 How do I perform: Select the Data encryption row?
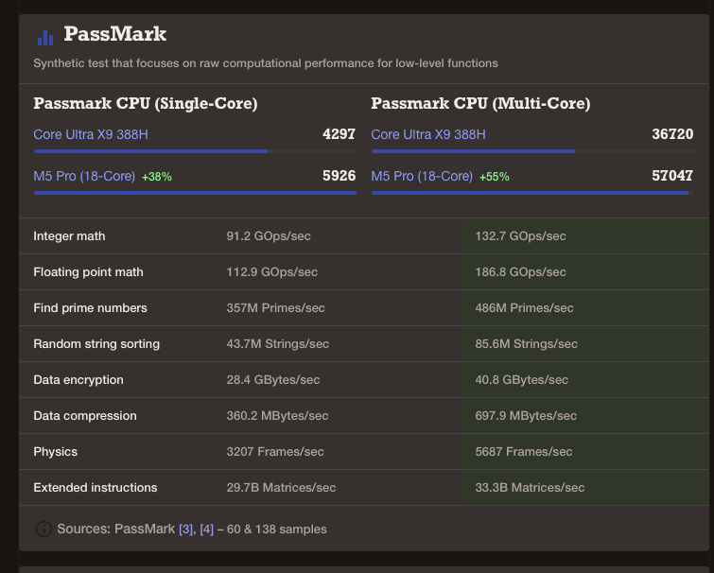coord(364,379)
